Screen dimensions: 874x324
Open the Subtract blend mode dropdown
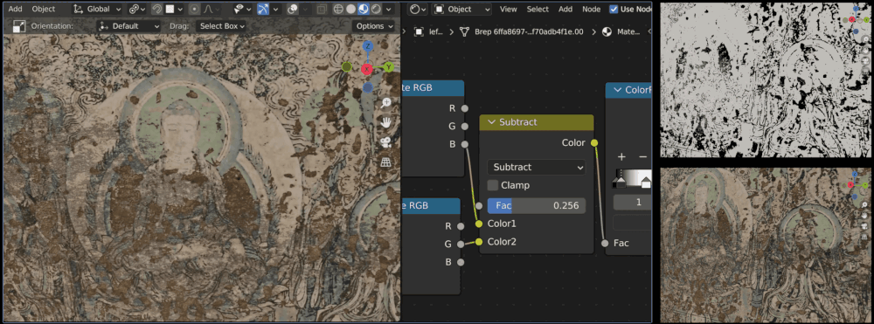pos(537,167)
